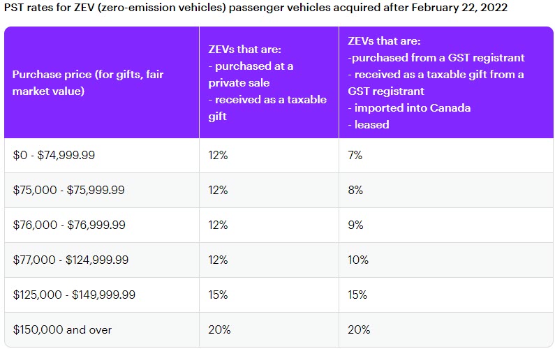Select the 8% rate cell
Screen dimensions: 555x349
[355, 191]
